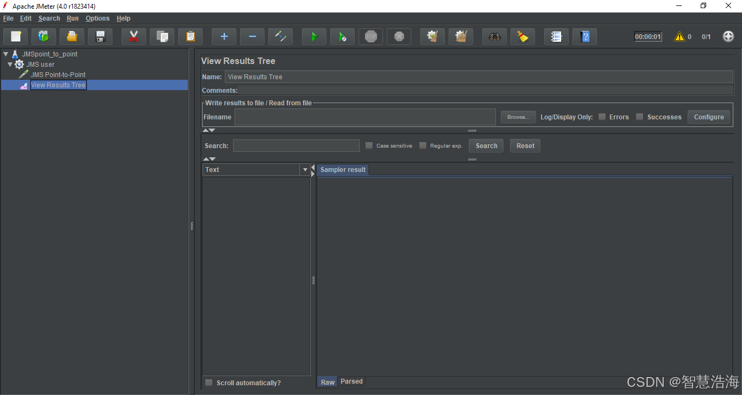
Task: Click the Clear All results icon
Action: [x=461, y=37]
